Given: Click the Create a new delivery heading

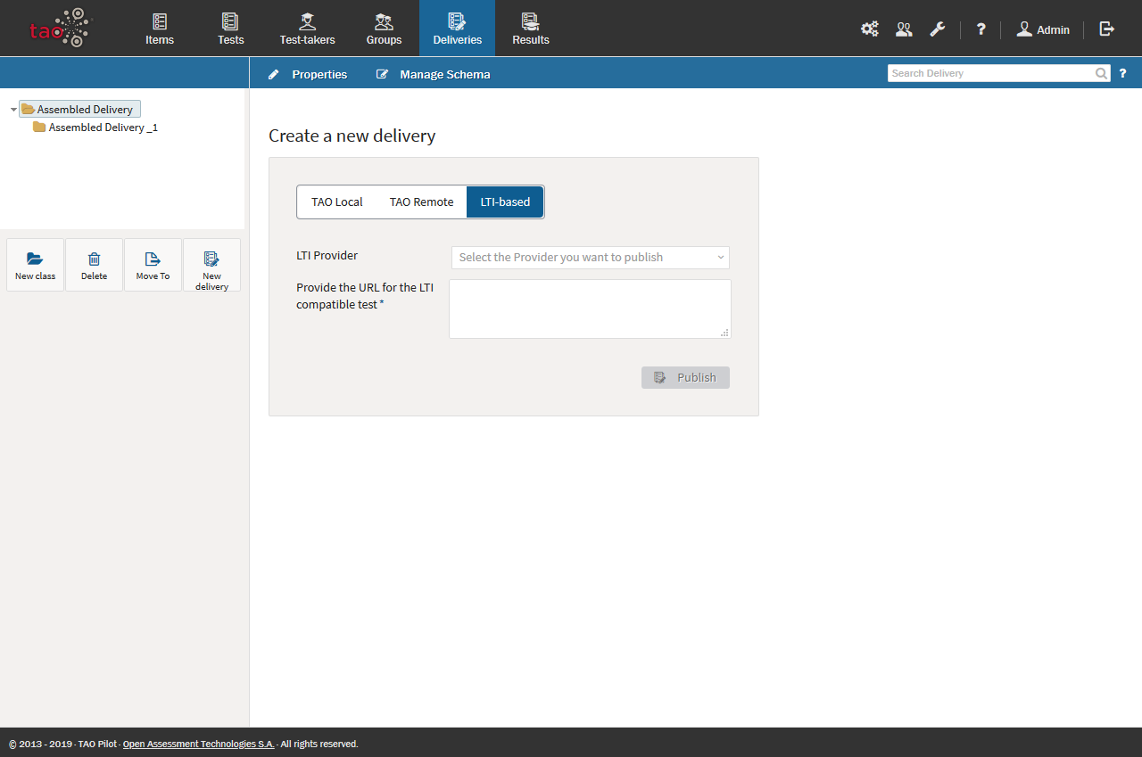Looking at the screenshot, I should (x=352, y=136).
